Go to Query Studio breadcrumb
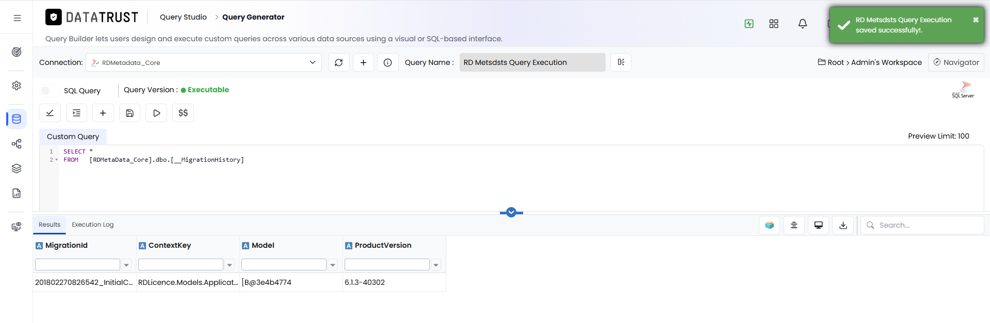Image resolution: width=990 pixels, height=323 pixels. click(183, 17)
